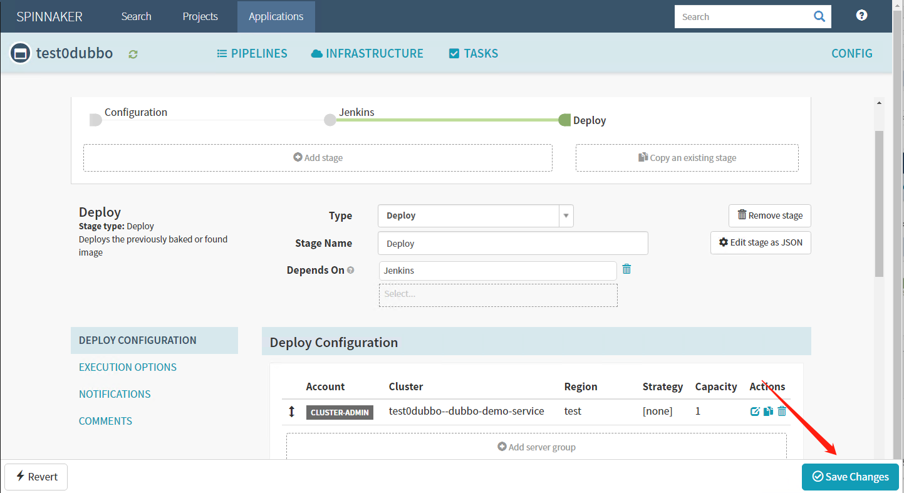Switch to the Pipelines tab
Image resolution: width=904 pixels, height=493 pixels.
point(252,54)
